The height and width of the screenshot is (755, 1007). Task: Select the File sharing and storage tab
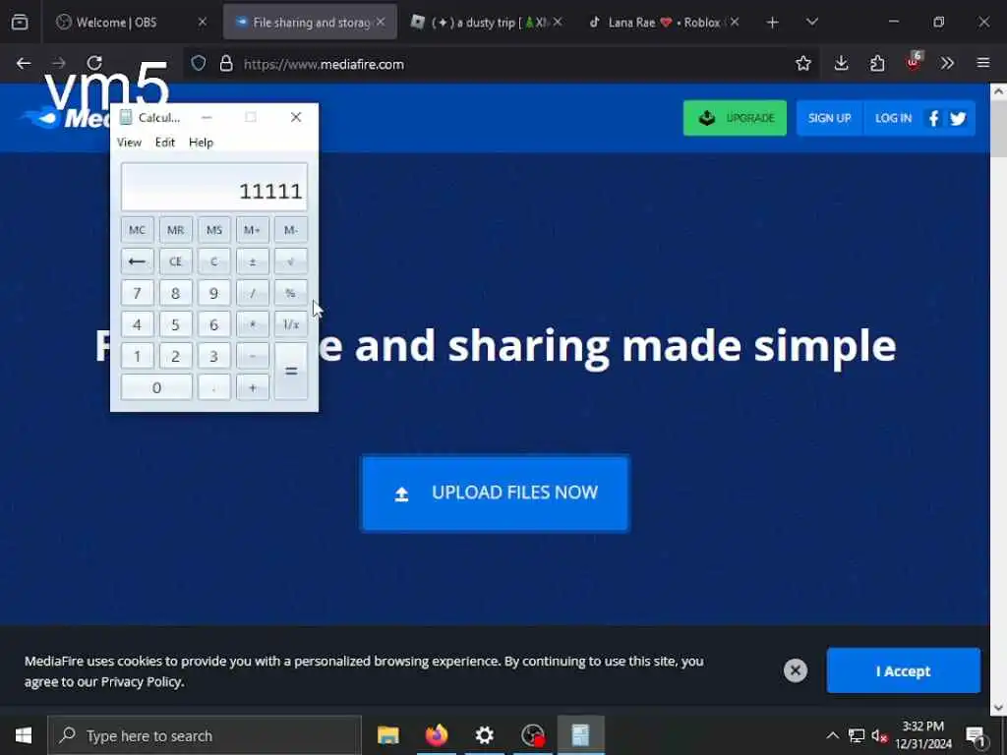(x=310, y=23)
